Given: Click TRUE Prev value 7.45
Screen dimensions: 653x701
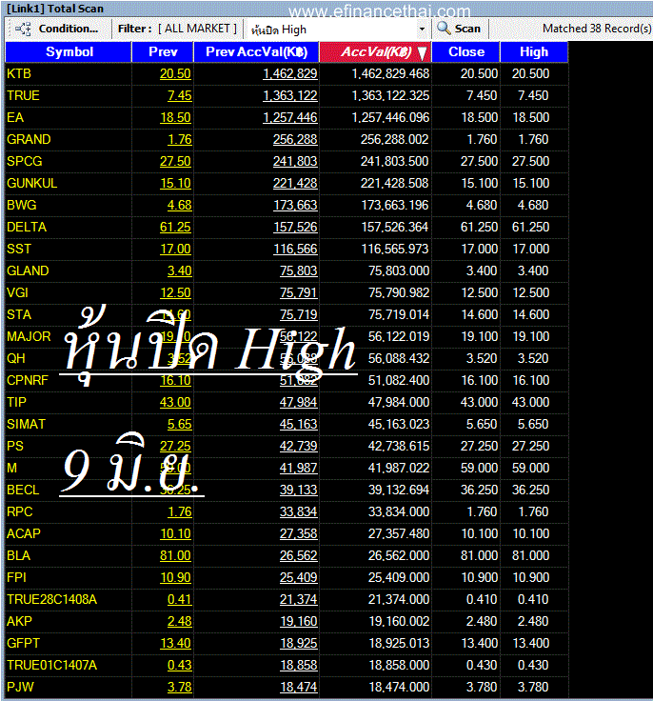Looking at the screenshot, I should [x=179, y=95].
